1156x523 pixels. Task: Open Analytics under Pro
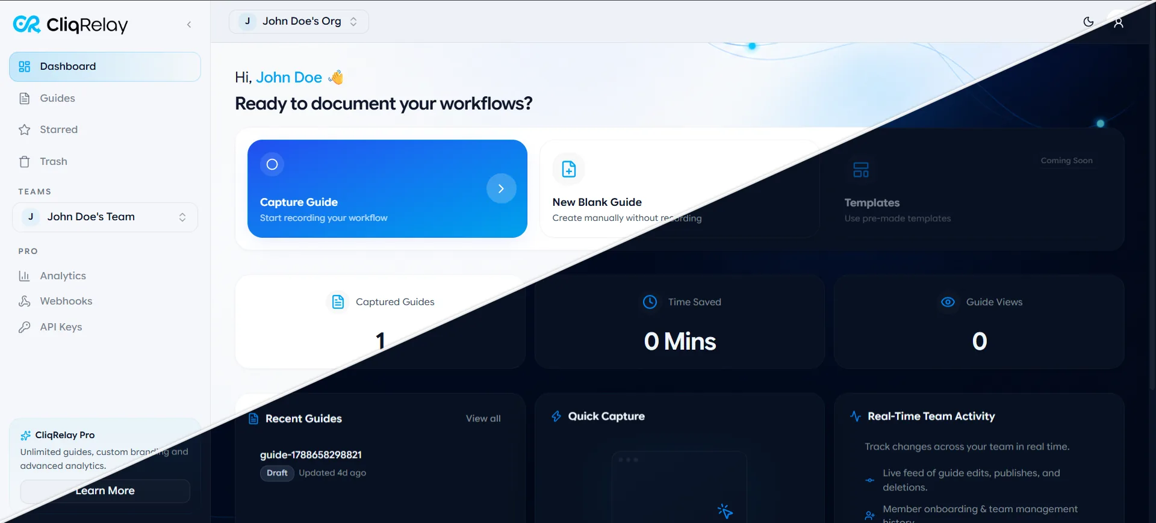click(x=105, y=276)
